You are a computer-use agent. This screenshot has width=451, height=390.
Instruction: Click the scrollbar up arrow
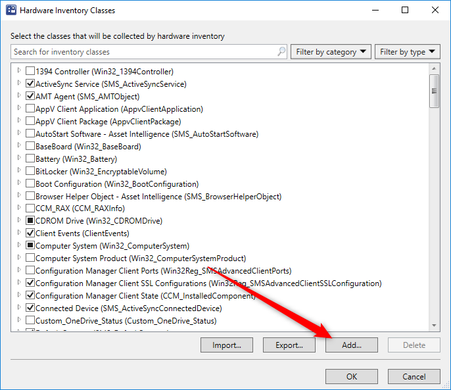(x=434, y=68)
